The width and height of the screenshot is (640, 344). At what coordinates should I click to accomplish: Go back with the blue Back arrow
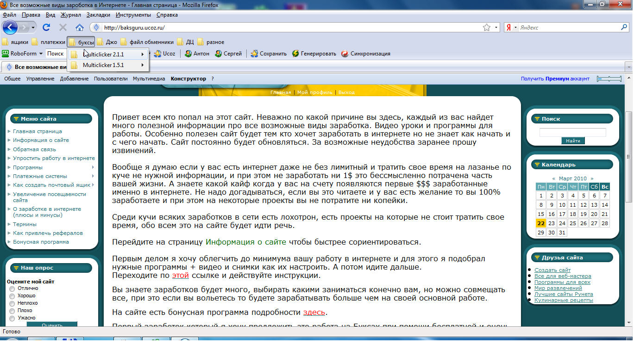10,27
